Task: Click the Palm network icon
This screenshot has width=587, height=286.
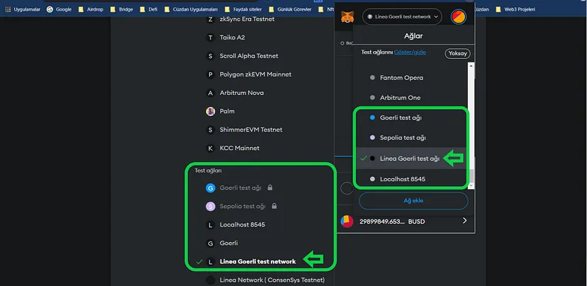Action: click(210, 111)
